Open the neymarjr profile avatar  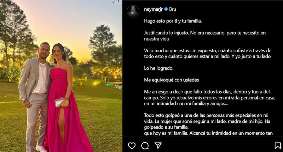133,11
